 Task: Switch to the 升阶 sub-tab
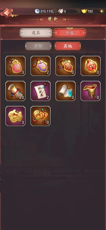[x=38, y=46]
